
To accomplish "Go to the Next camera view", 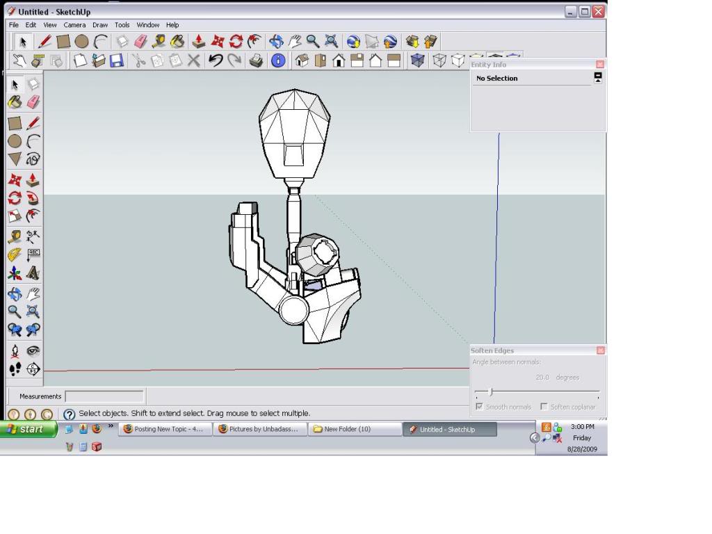I will (33, 330).
